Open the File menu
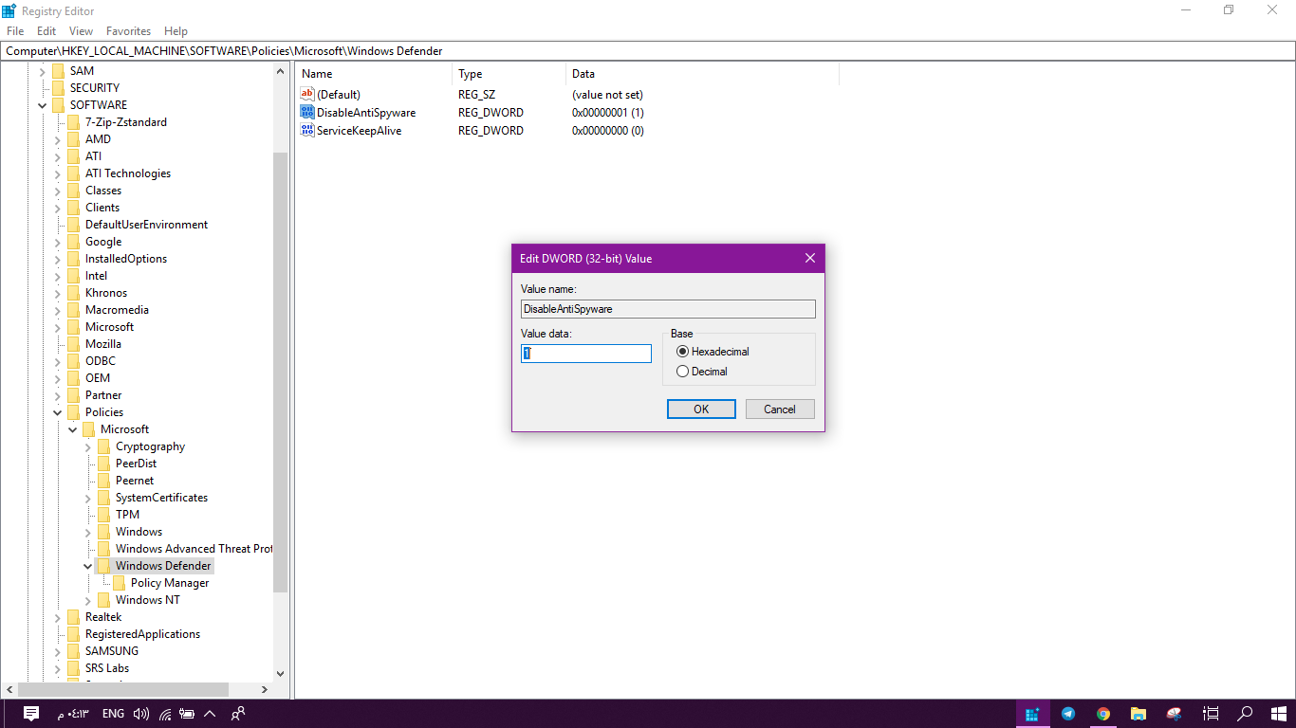 tap(15, 31)
